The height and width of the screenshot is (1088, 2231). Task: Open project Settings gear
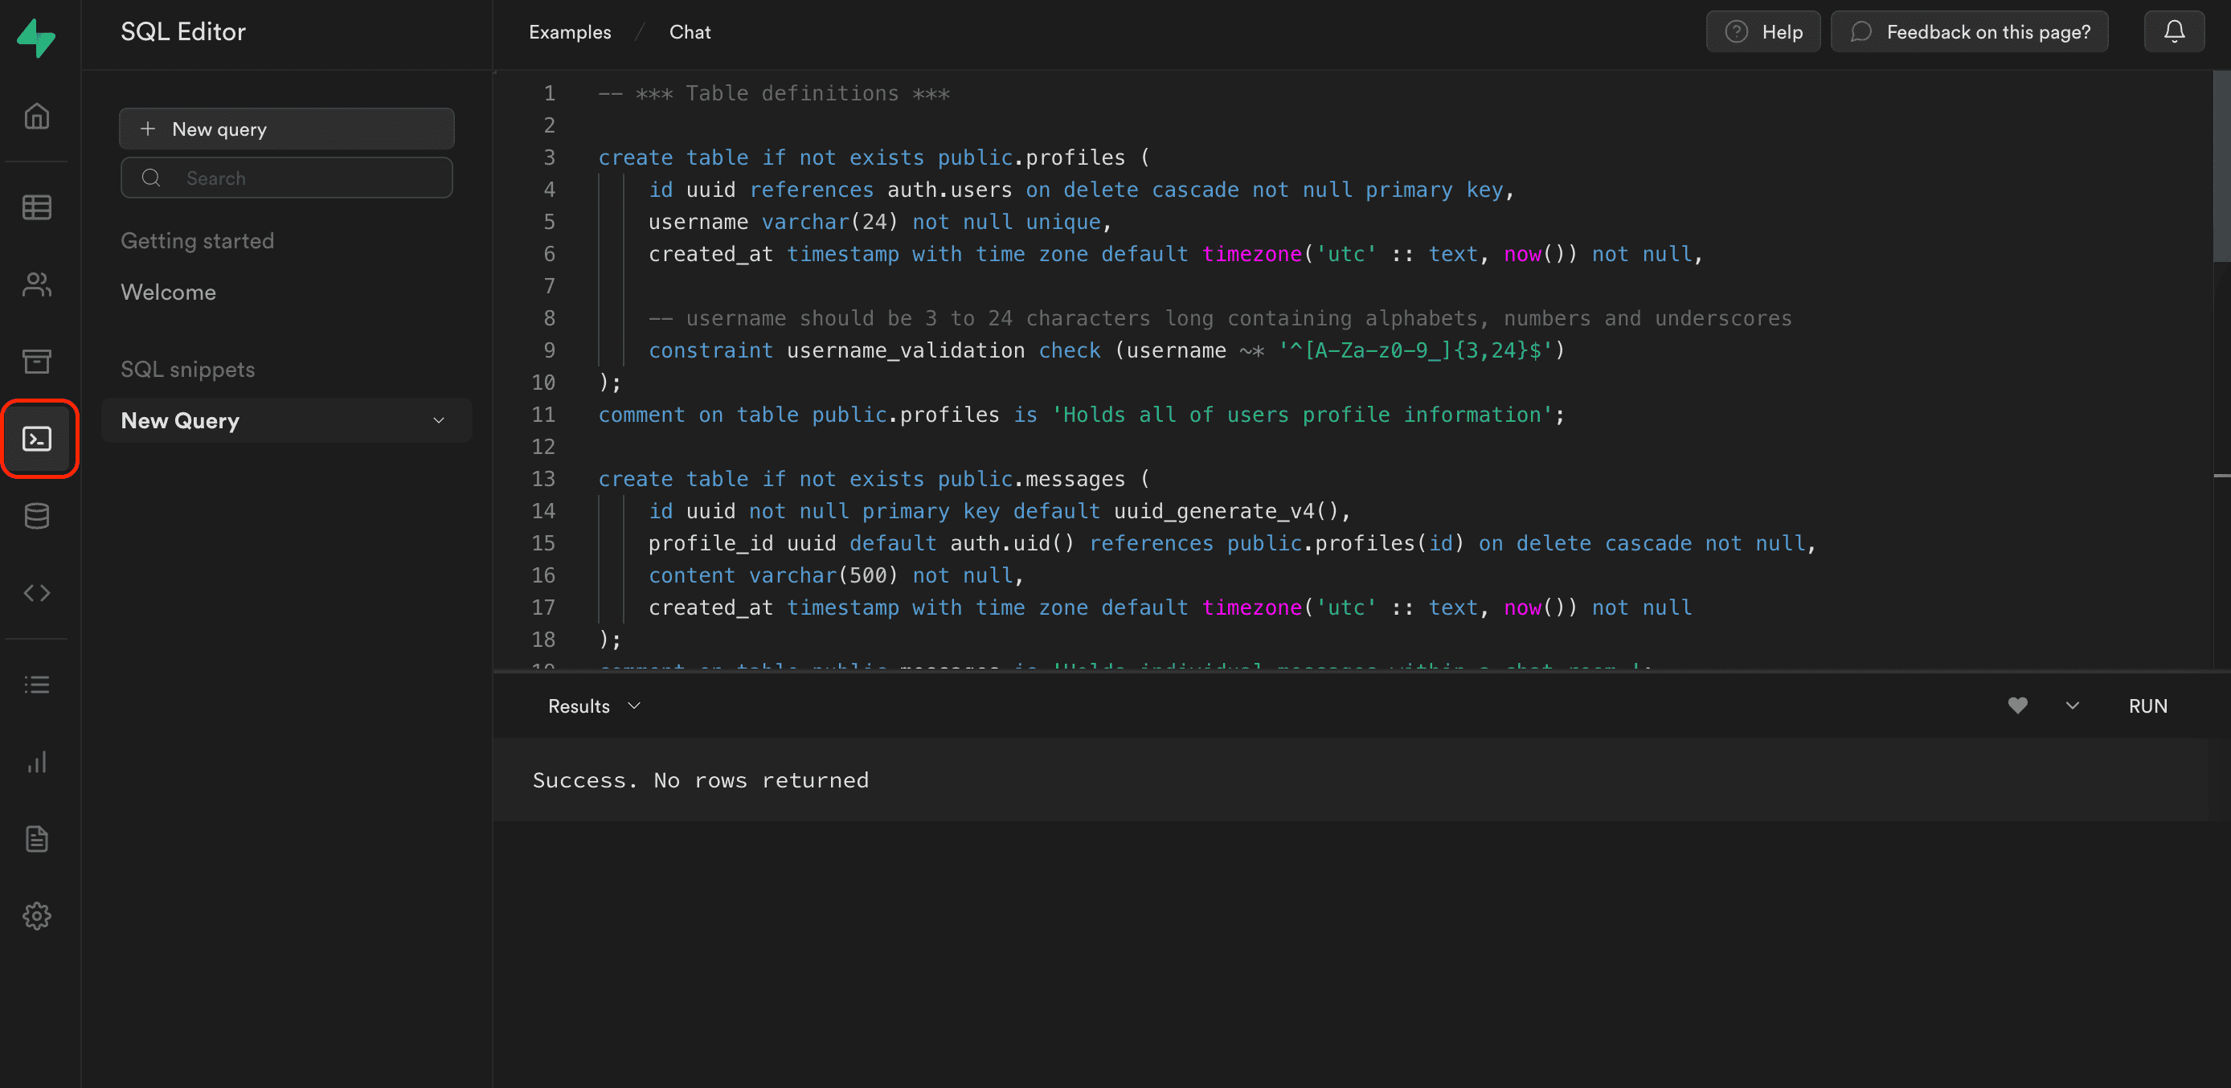(38, 915)
